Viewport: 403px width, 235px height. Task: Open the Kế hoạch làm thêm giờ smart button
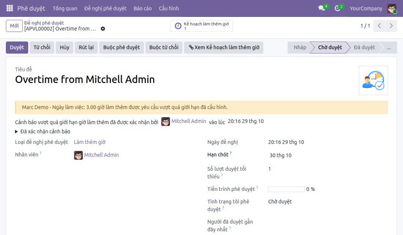[202, 26]
